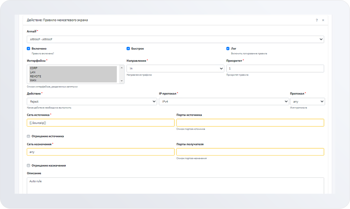Open the Действие Reject dropdown
This screenshot has width=350, height=209.
pos(92,101)
